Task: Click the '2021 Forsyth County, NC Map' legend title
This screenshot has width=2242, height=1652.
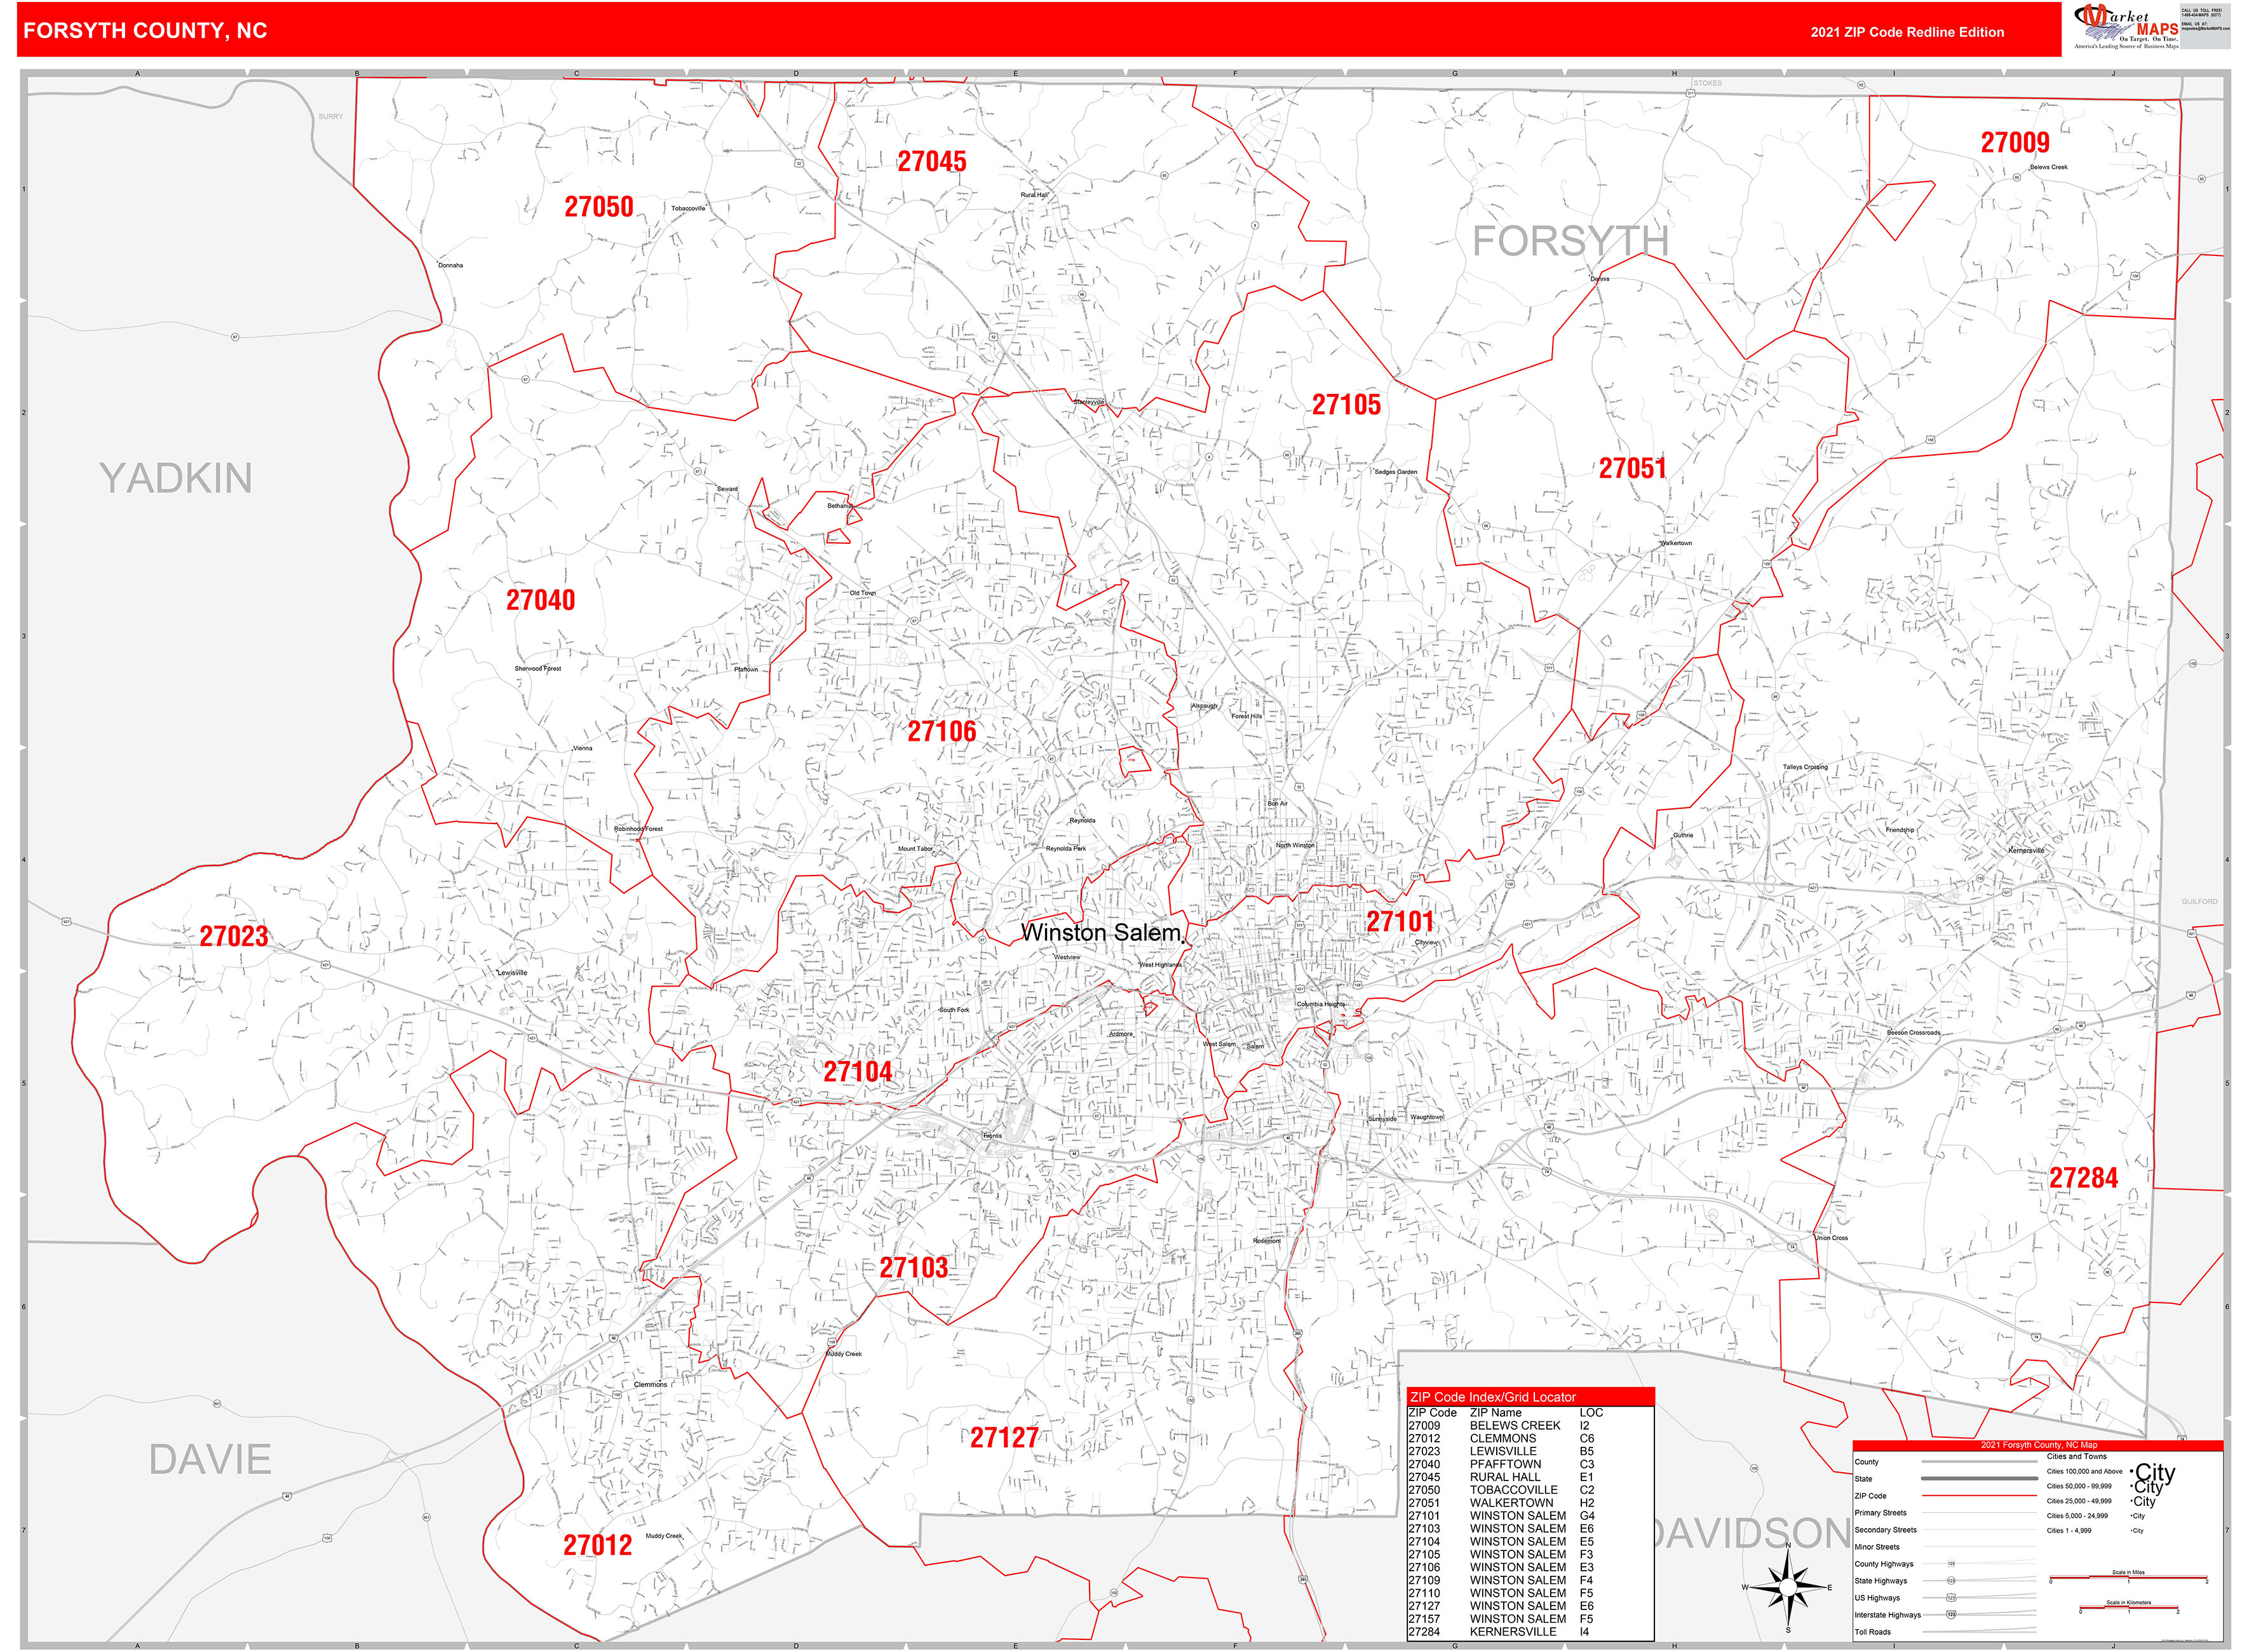Action: (x=2039, y=1445)
